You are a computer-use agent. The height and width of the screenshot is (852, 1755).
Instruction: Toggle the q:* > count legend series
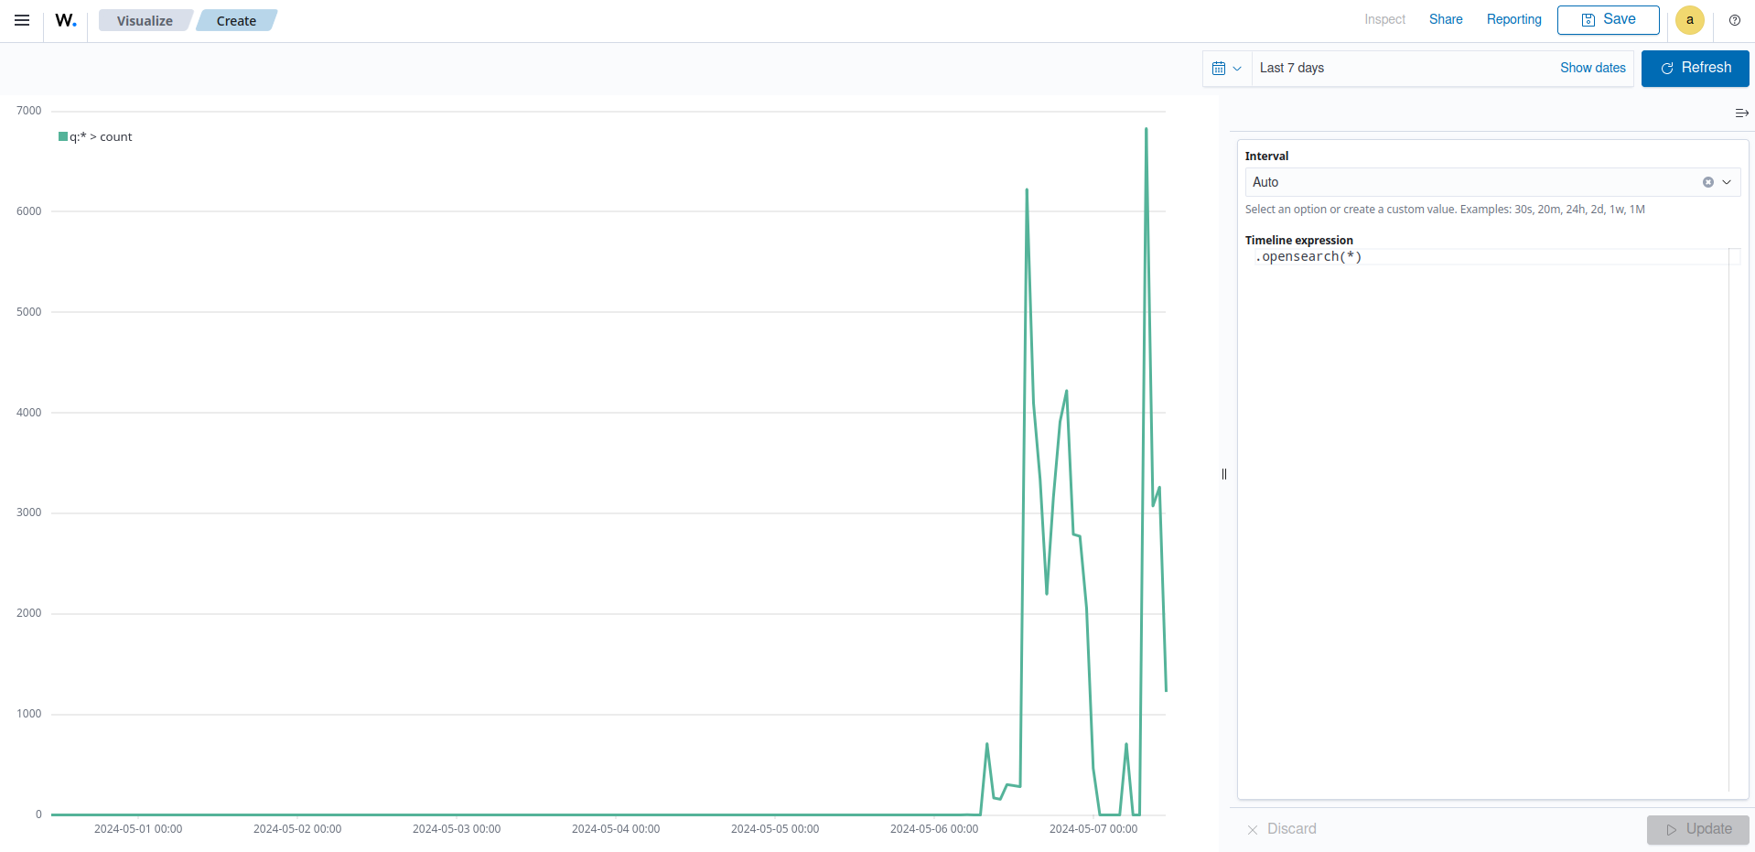63,136
